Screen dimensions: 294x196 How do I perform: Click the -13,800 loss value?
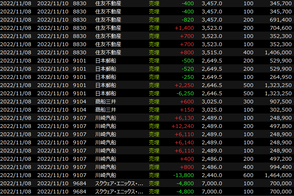click(183, 175)
